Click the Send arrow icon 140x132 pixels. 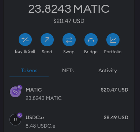click(47, 40)
